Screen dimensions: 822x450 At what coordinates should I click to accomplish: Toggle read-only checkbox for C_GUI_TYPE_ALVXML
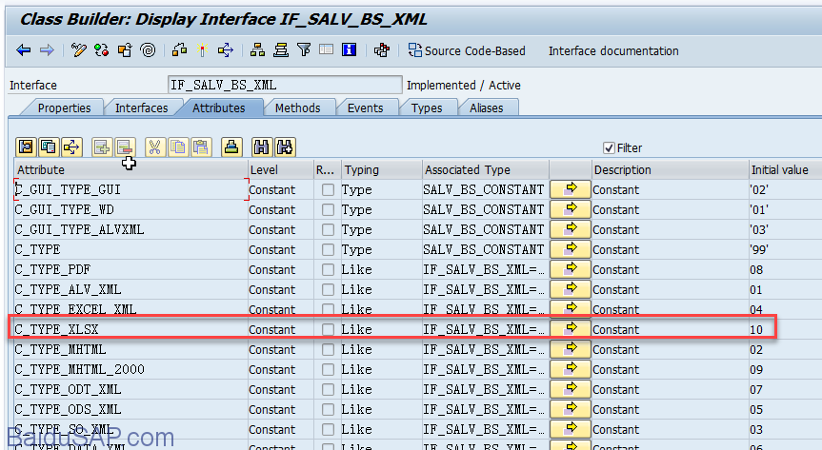(329, 229)
